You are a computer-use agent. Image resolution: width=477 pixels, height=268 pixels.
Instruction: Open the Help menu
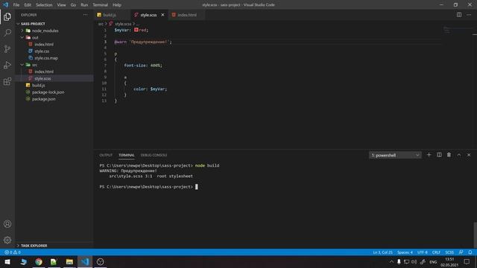click(117, 5)
